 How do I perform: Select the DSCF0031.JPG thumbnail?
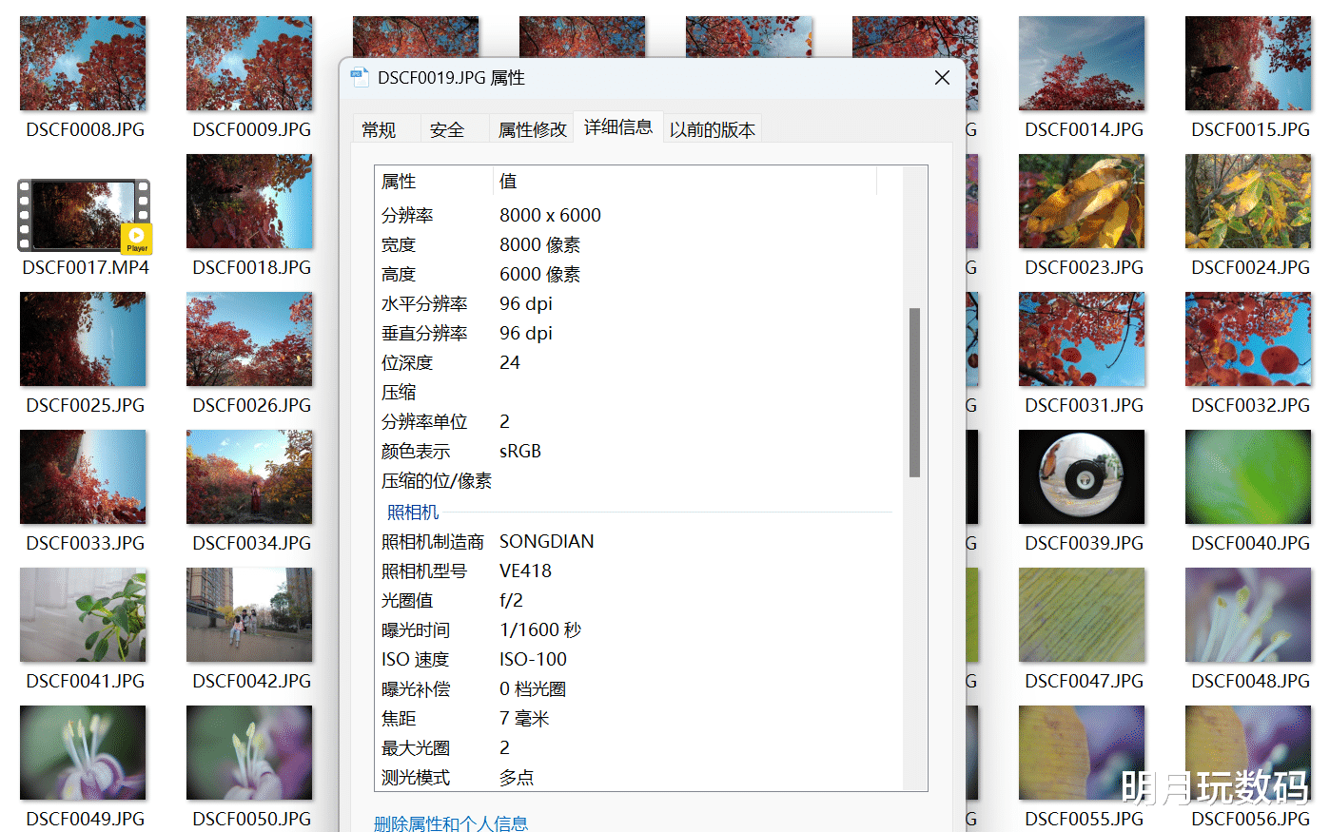click(1082, 339)
